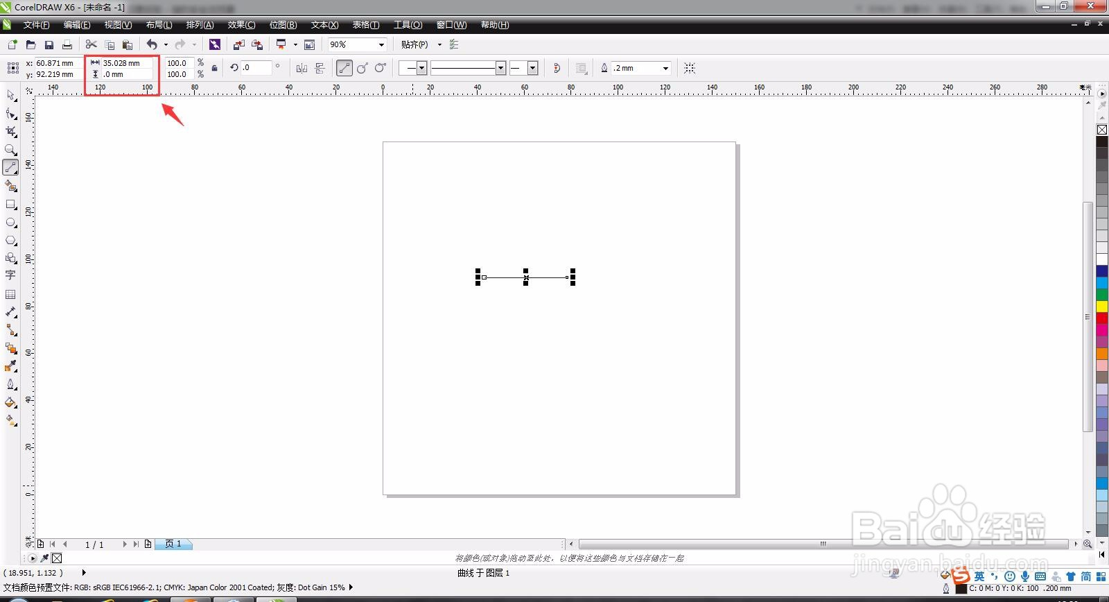Select the Crop tool in the toolbox

10,131
